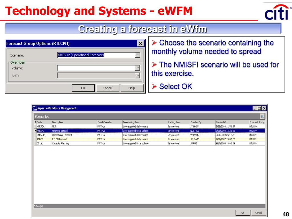
Task: Select the NMISCA scenario row
Action: coord(149,126)
